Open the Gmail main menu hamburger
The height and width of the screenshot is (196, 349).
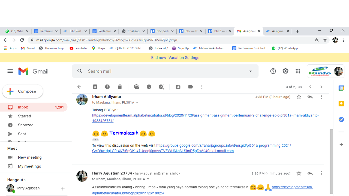click(10, 71)
